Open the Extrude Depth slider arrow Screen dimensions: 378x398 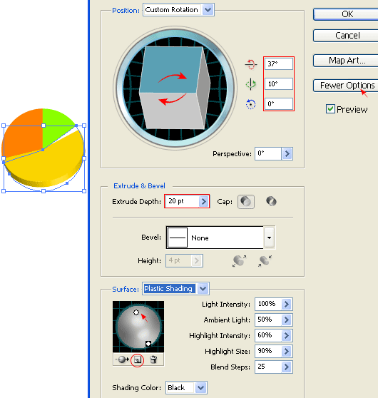[203, 202]
